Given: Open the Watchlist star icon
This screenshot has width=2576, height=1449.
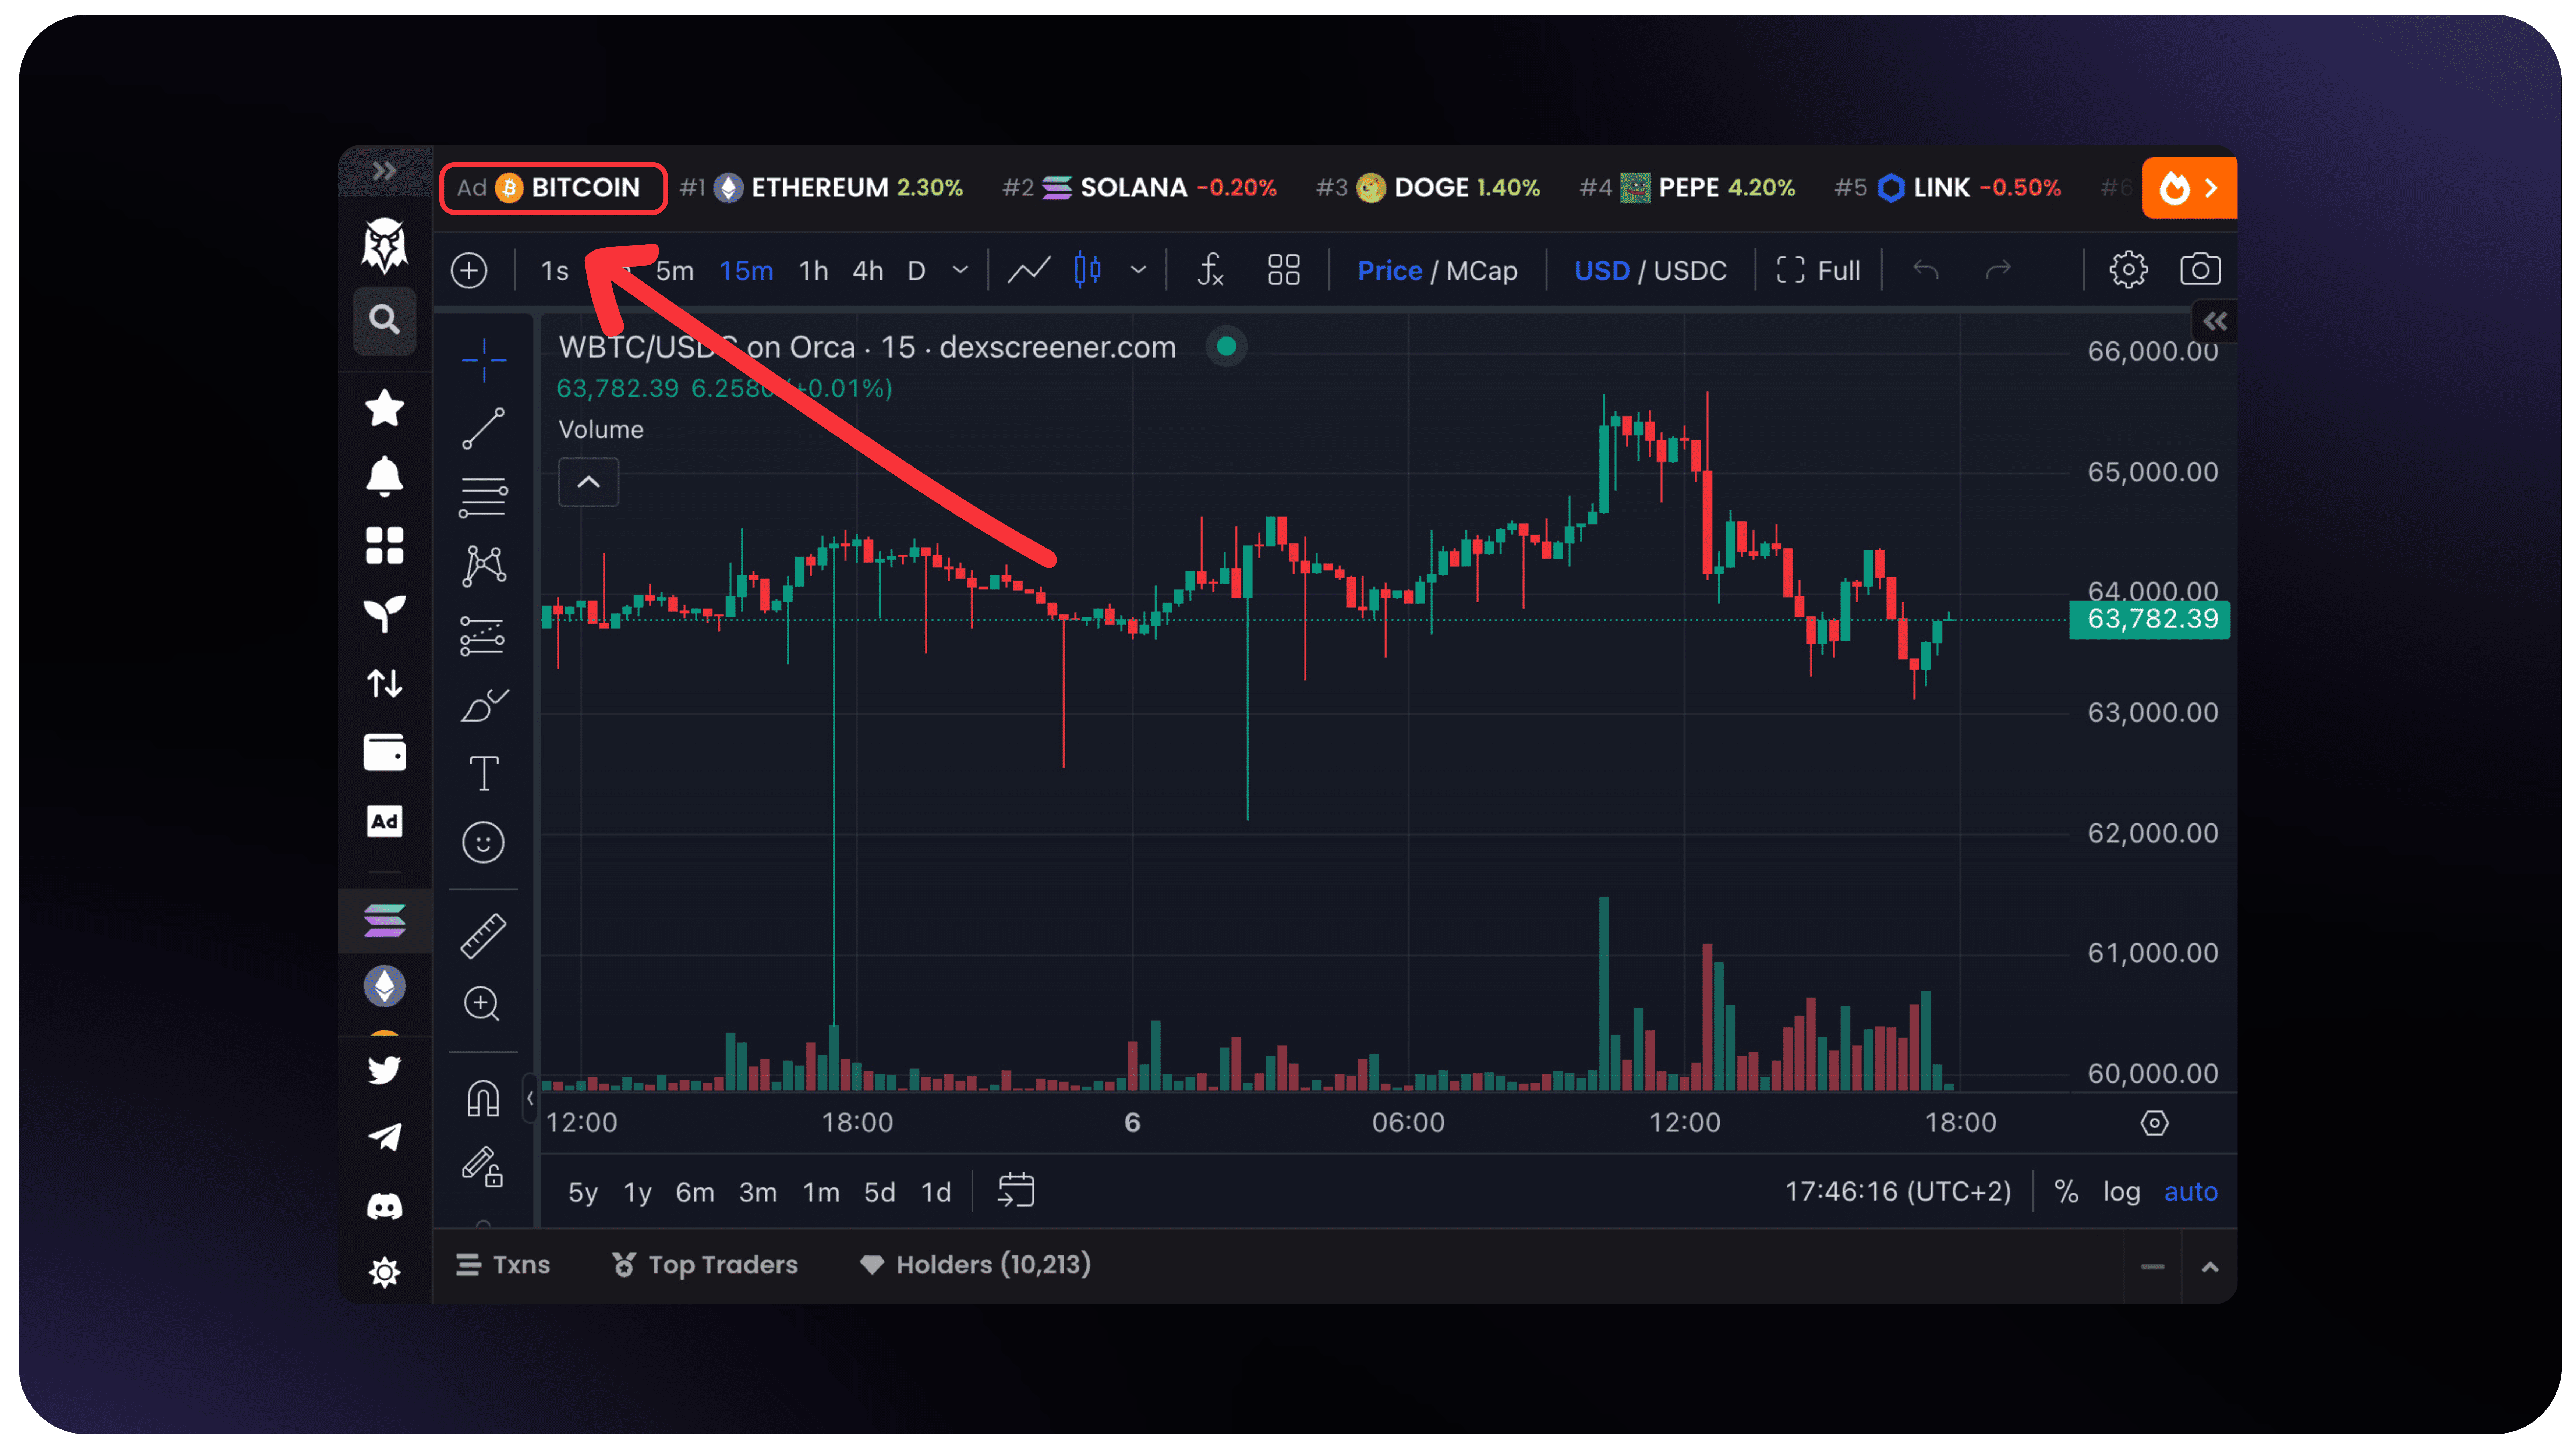Looking at the screenshot, I should click(384, 408).
